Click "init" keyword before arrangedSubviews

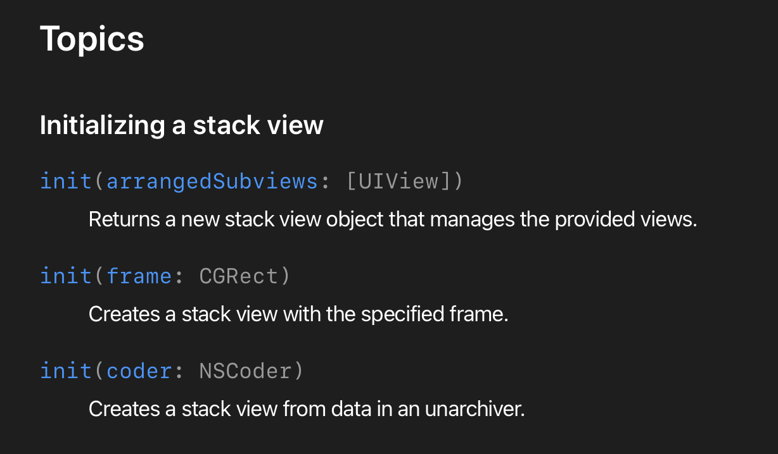pyautogui.click(x=66, y=181)
